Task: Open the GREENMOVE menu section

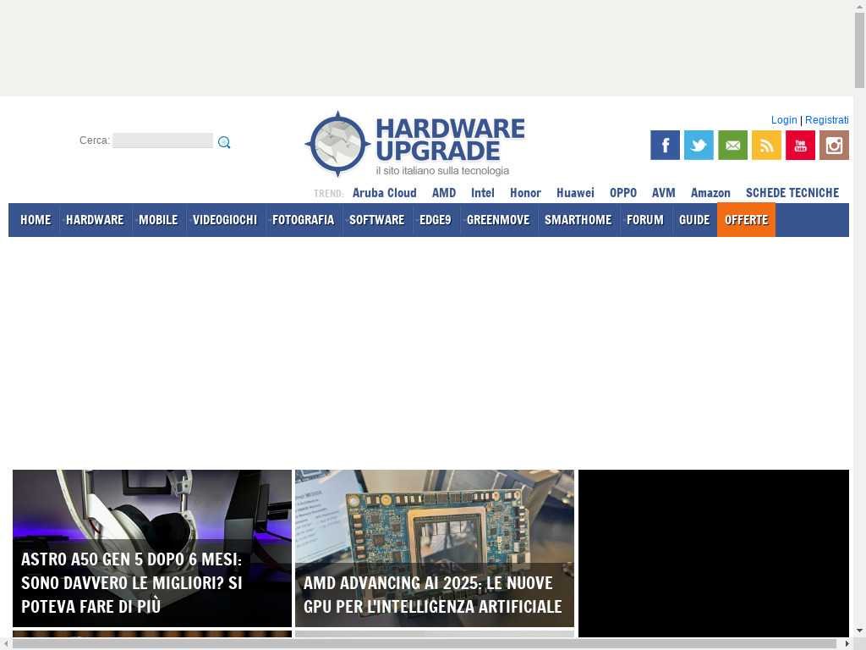Action: coord(498,220)
